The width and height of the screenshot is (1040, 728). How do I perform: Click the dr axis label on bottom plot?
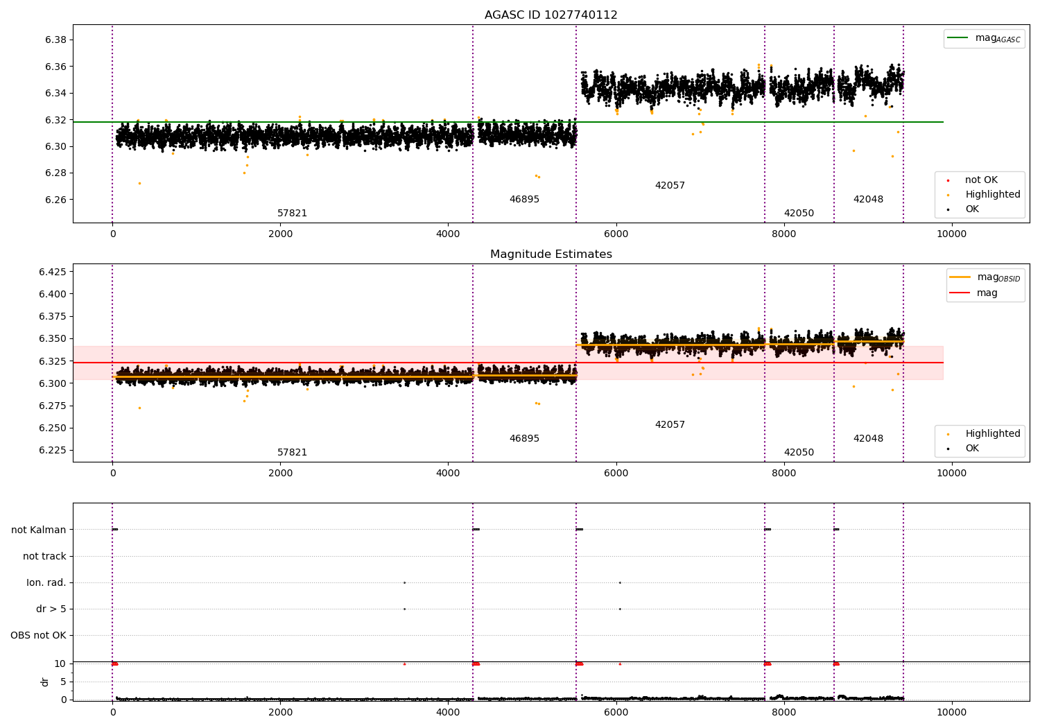[x=45, y=682]
